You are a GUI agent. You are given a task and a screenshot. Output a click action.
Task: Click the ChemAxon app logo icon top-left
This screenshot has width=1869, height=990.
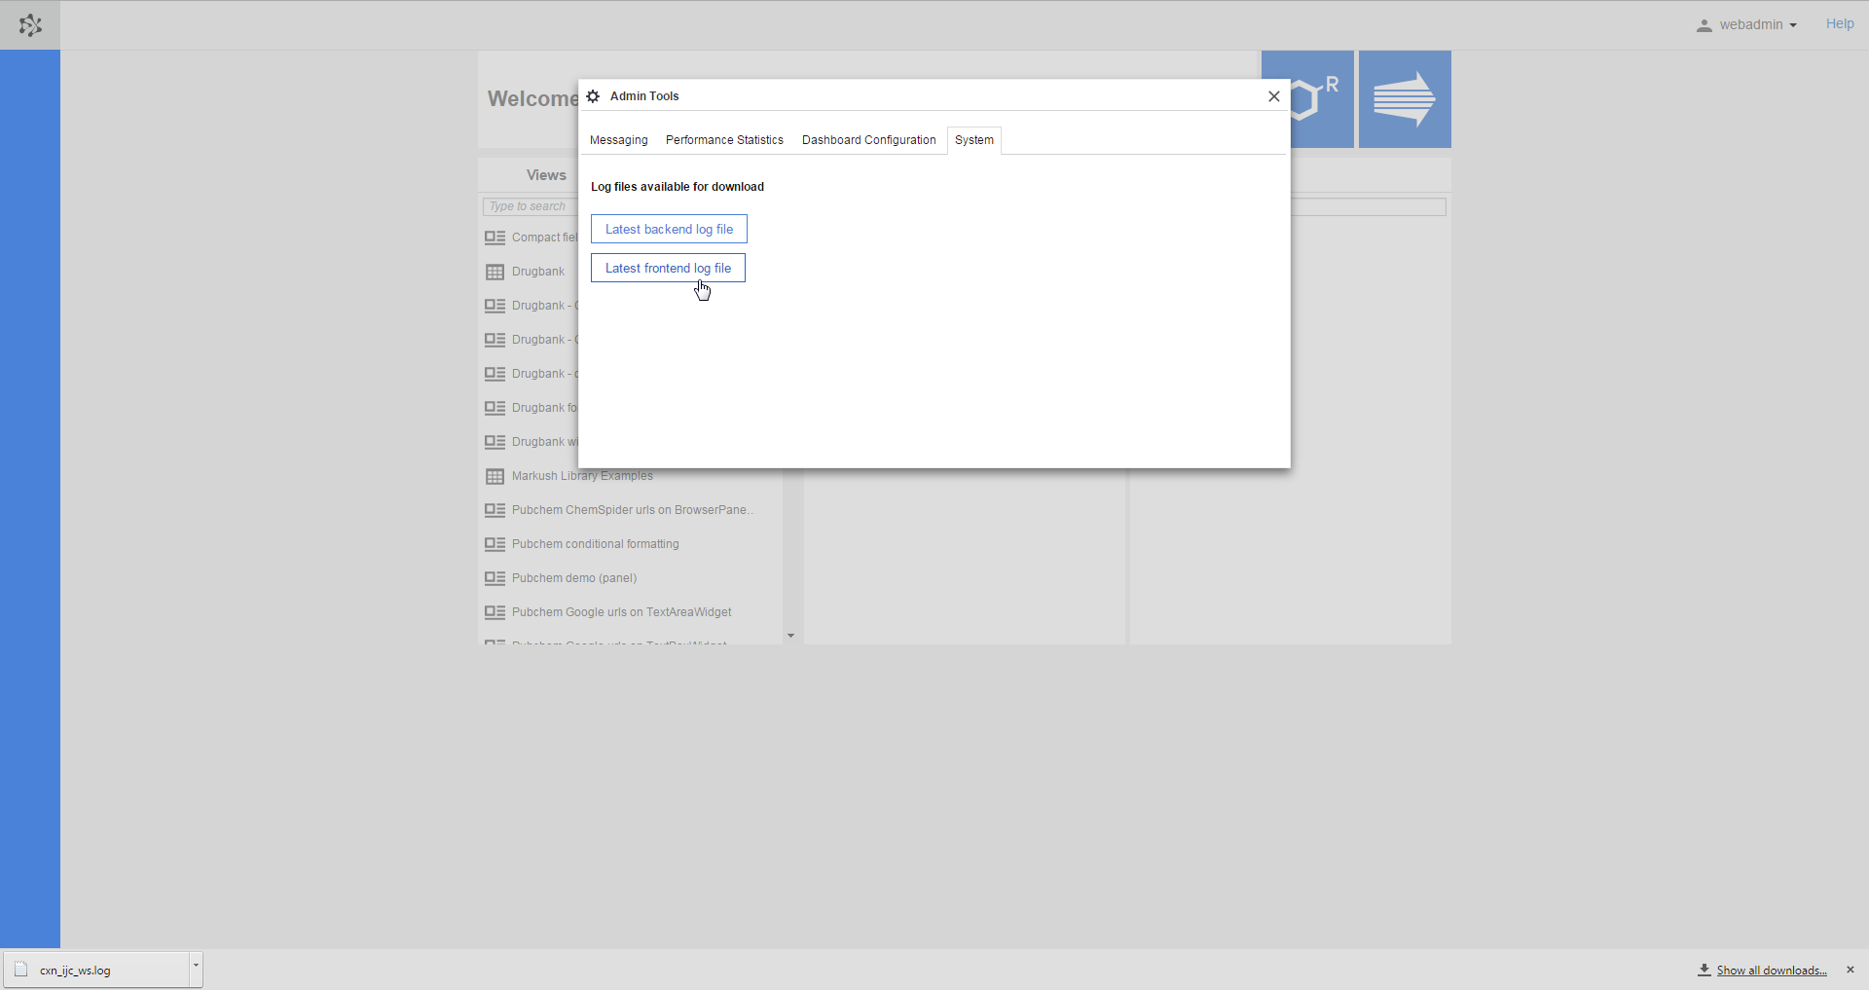(30, 25)
